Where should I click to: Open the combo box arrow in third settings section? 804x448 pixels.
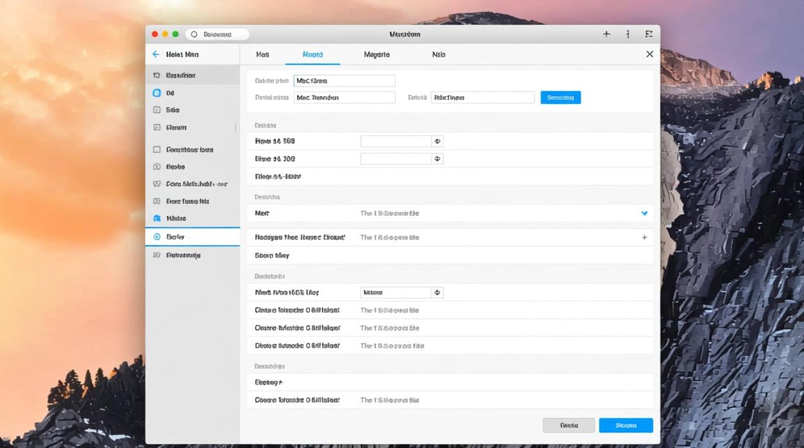[x=437, y=293]
